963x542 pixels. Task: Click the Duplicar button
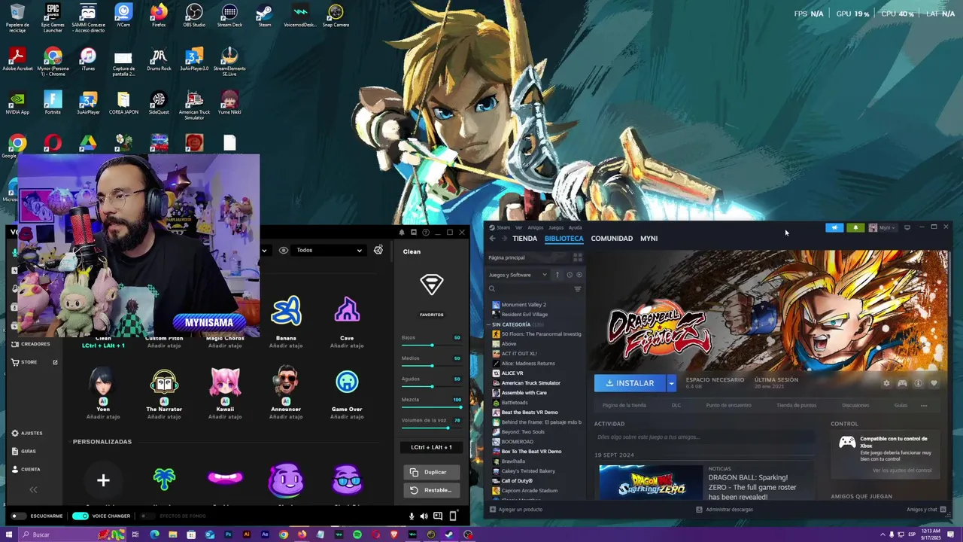[x=431, y=472]
